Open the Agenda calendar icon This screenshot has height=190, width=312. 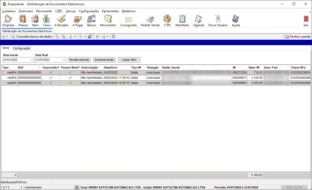coord(199,21)
